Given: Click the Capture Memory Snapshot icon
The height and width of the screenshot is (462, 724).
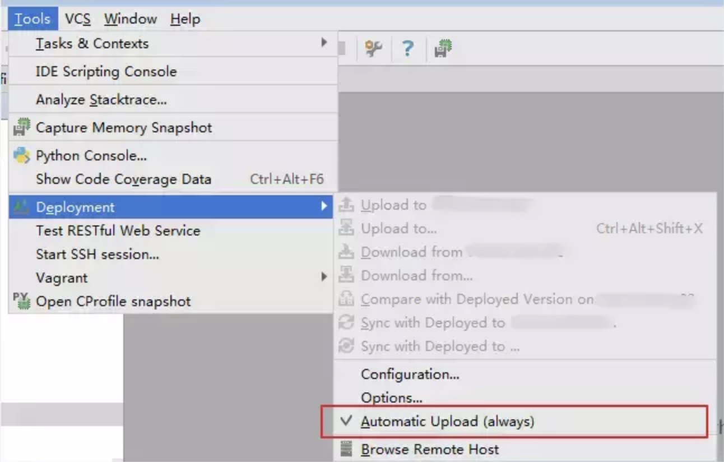Looking at the screenshot, I should (x=22, y=127).
